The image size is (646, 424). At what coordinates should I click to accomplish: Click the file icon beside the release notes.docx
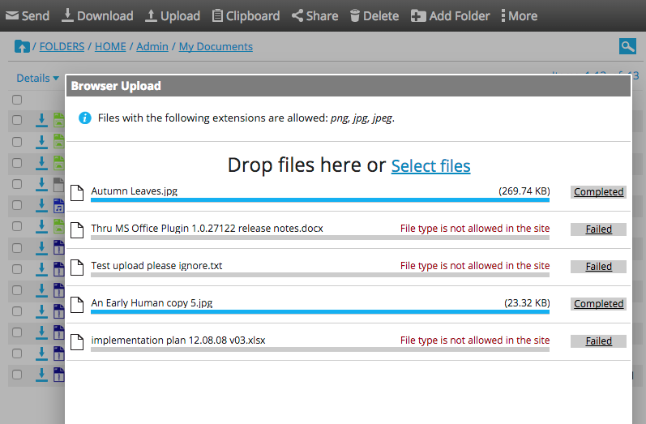coord(77,230)
